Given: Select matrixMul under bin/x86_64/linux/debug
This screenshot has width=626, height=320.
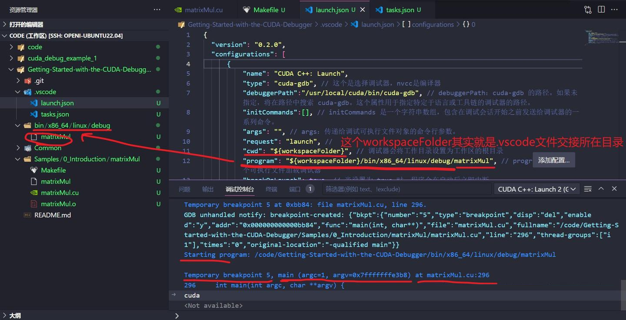Looking at the screenshot, I should (x=56, y=137).
